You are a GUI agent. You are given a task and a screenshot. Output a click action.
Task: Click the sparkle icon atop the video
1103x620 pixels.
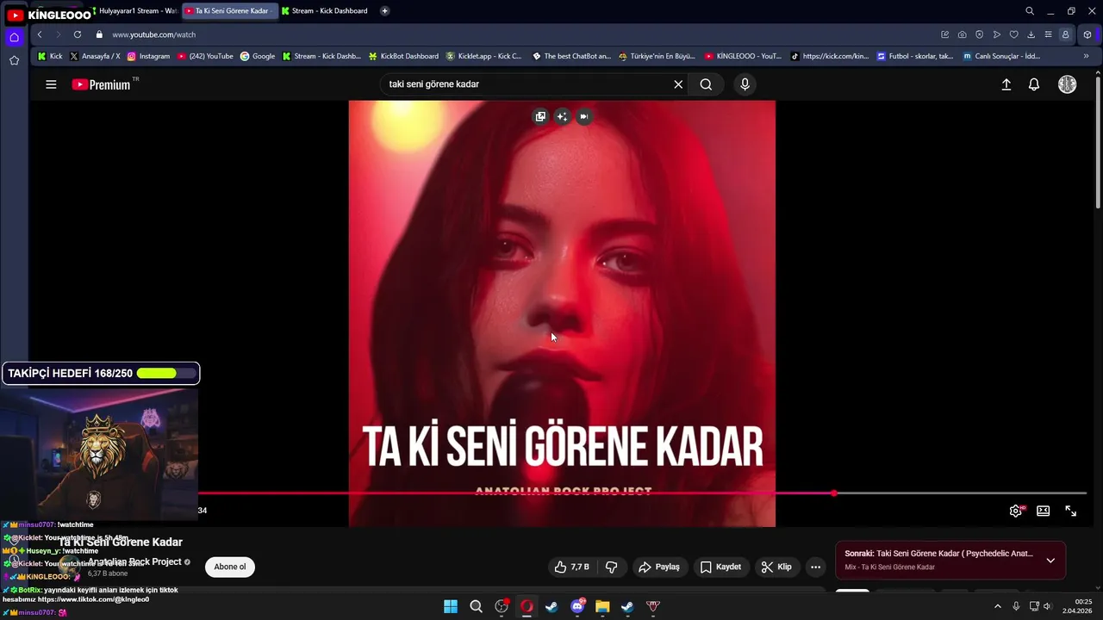(562, 116)
